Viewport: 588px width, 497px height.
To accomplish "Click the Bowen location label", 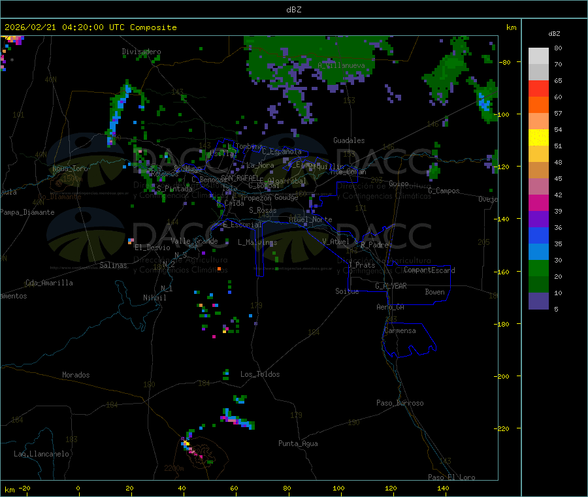I will tap(434, 292).
